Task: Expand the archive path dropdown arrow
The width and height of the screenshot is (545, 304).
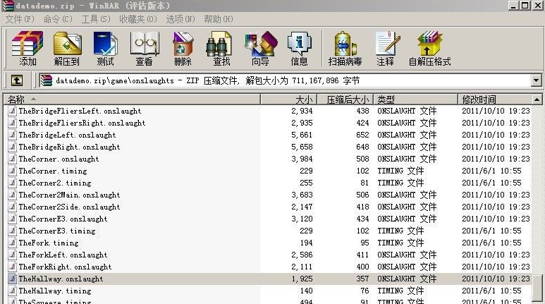Action: pos(536,81)
